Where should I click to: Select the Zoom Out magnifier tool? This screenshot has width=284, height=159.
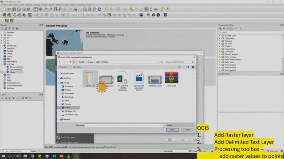coord(51,9)
